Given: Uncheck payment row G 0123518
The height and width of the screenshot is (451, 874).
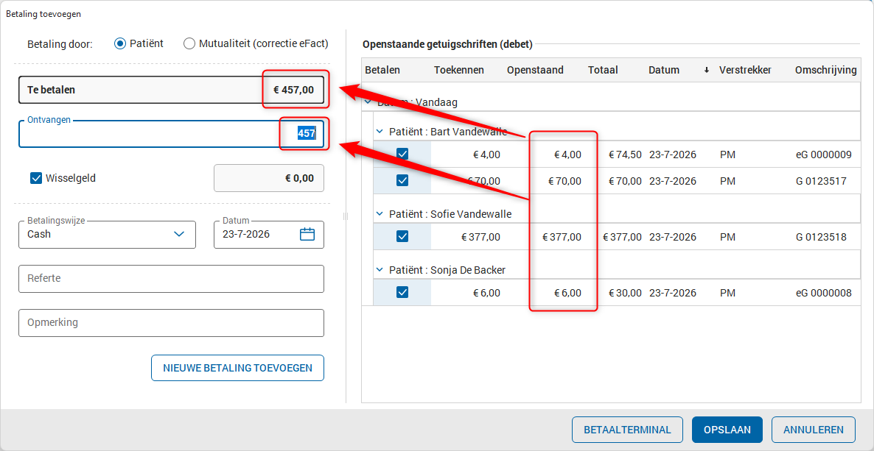Looking at the screenshot, I should [x=402, y=237].
